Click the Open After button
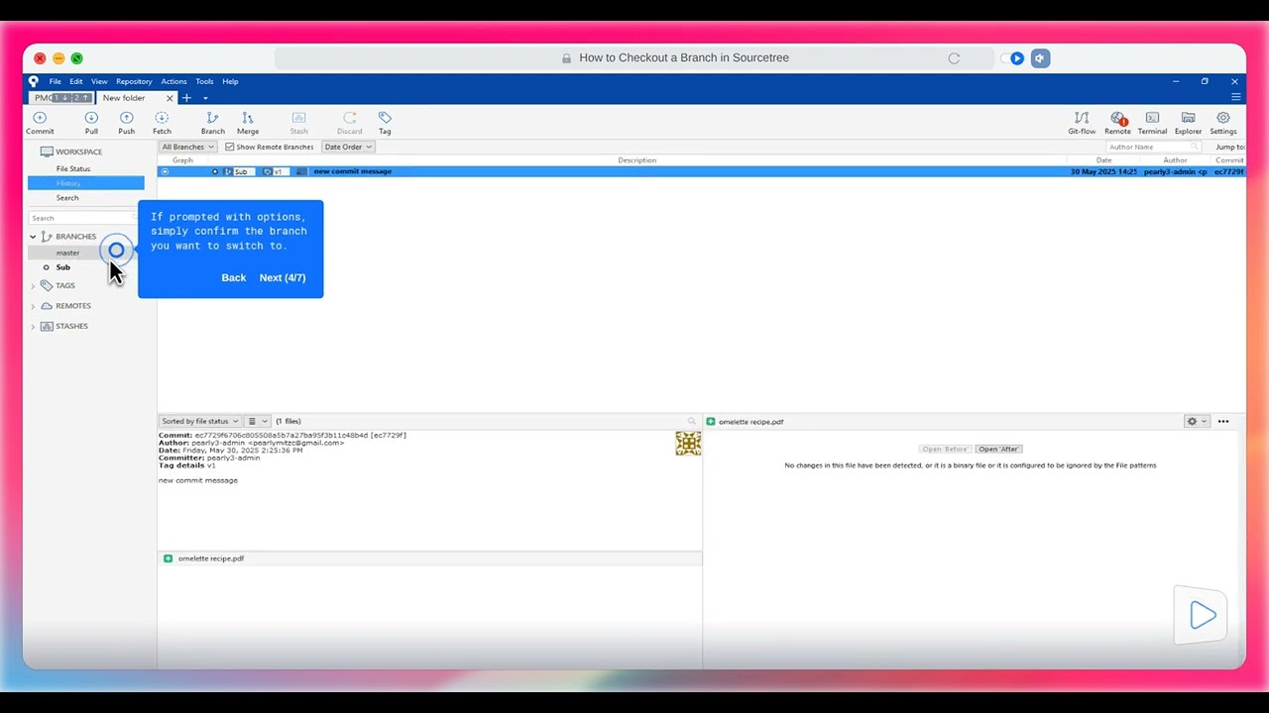Screen dimensions: 1269x713 coord(998,449)
